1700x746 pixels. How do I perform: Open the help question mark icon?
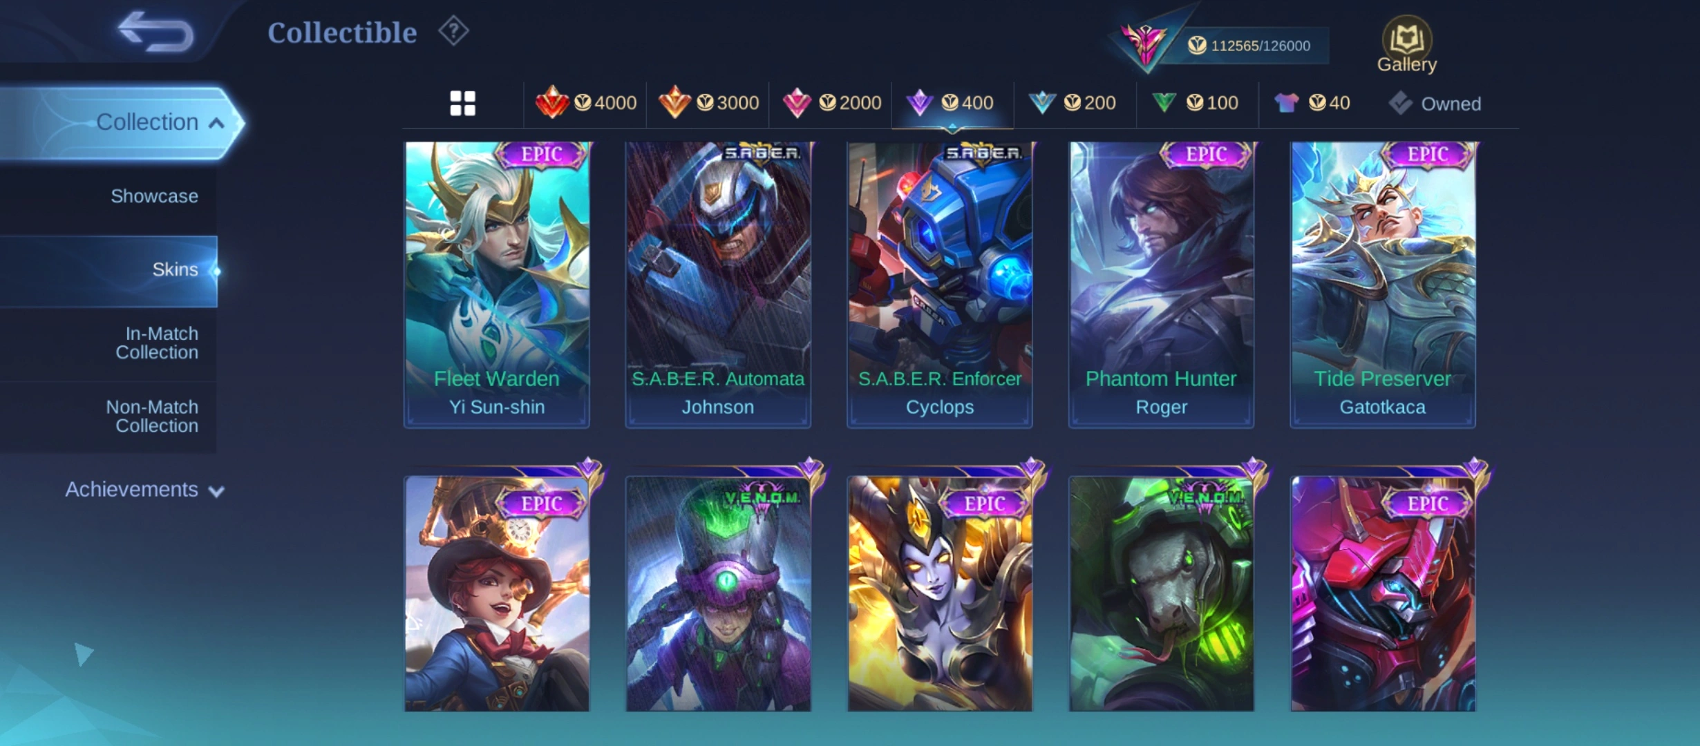coord(453,31)
